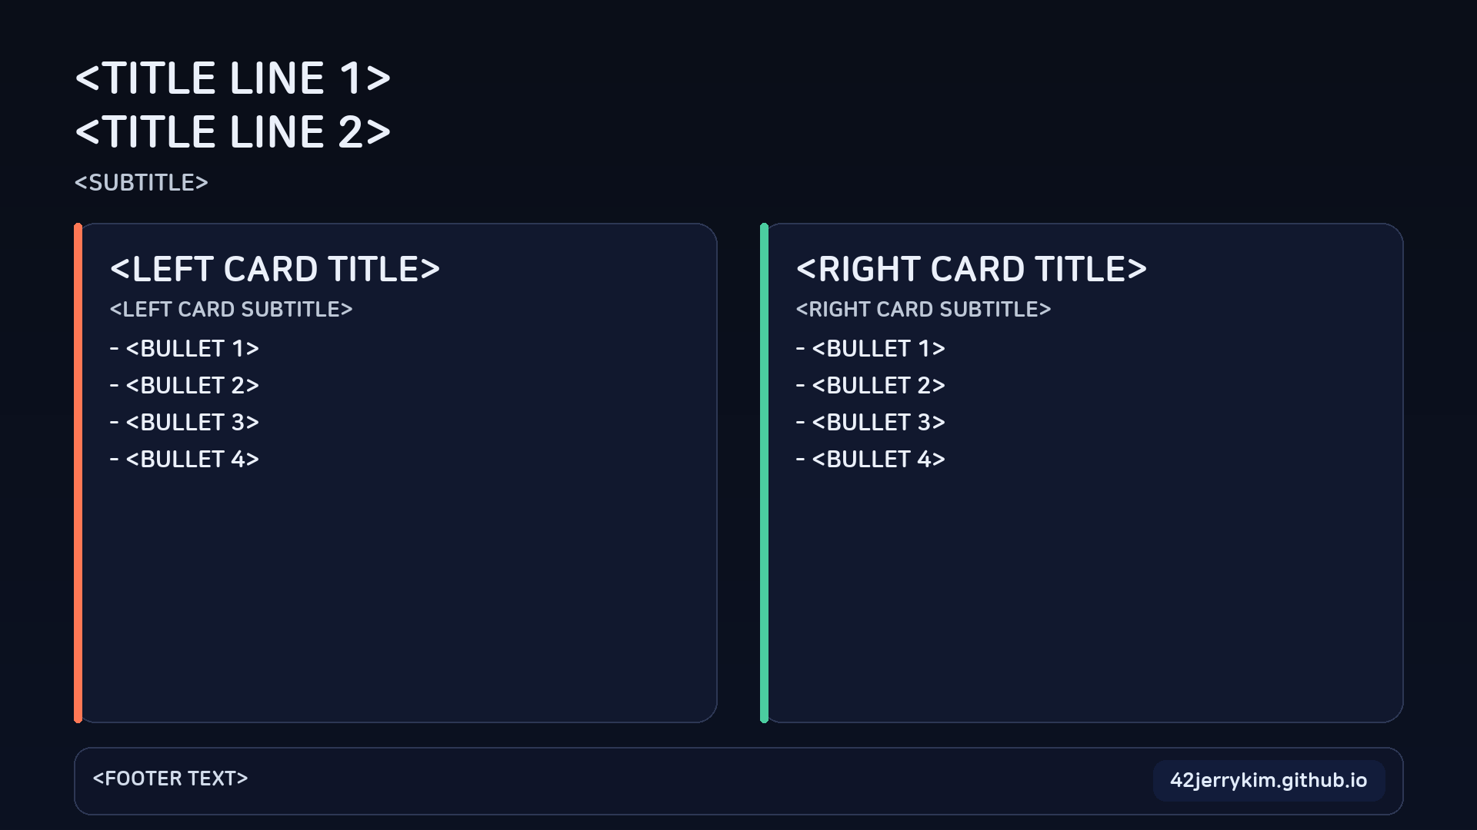Screen dimensions: 1477x830
Task: Click empty area inside the left card
Action: [x=400, y=599]
